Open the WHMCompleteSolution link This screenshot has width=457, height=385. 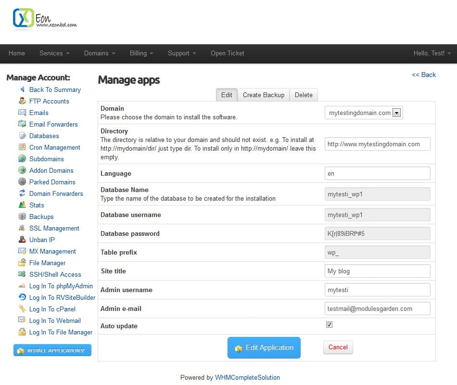click(x=247, y=377)
